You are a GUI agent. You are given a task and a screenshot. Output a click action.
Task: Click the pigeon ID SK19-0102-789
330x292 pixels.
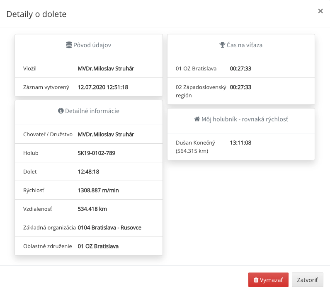tap(97, 153)
